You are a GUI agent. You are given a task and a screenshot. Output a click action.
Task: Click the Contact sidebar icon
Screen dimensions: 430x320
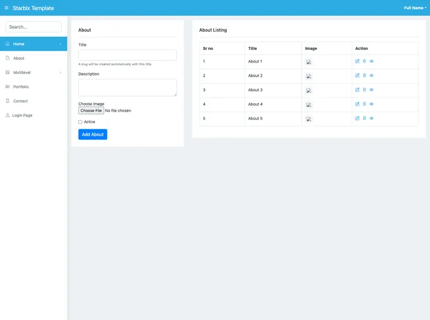tap(7, 101)
